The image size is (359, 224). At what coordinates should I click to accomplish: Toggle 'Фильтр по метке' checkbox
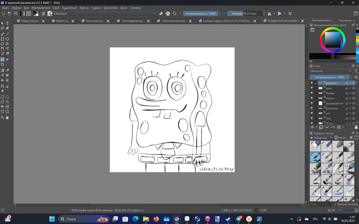point(335,204)
